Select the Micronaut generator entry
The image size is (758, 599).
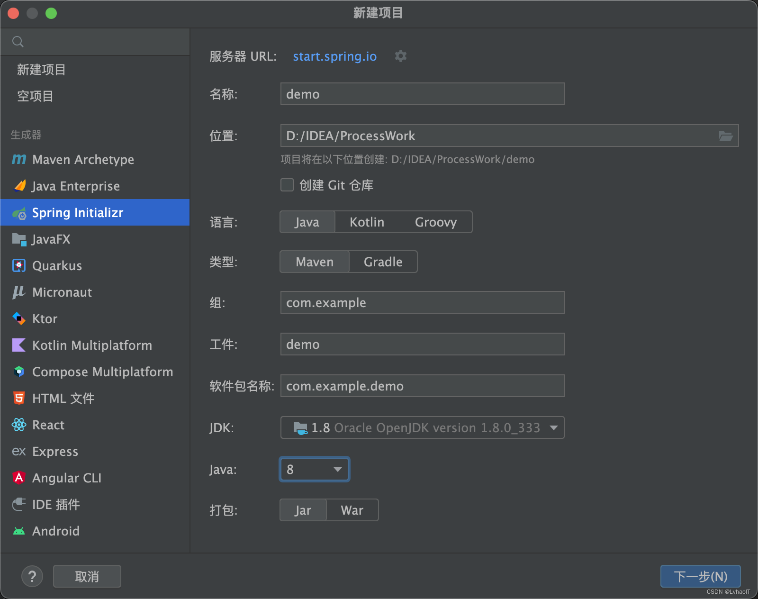point(95,292)
